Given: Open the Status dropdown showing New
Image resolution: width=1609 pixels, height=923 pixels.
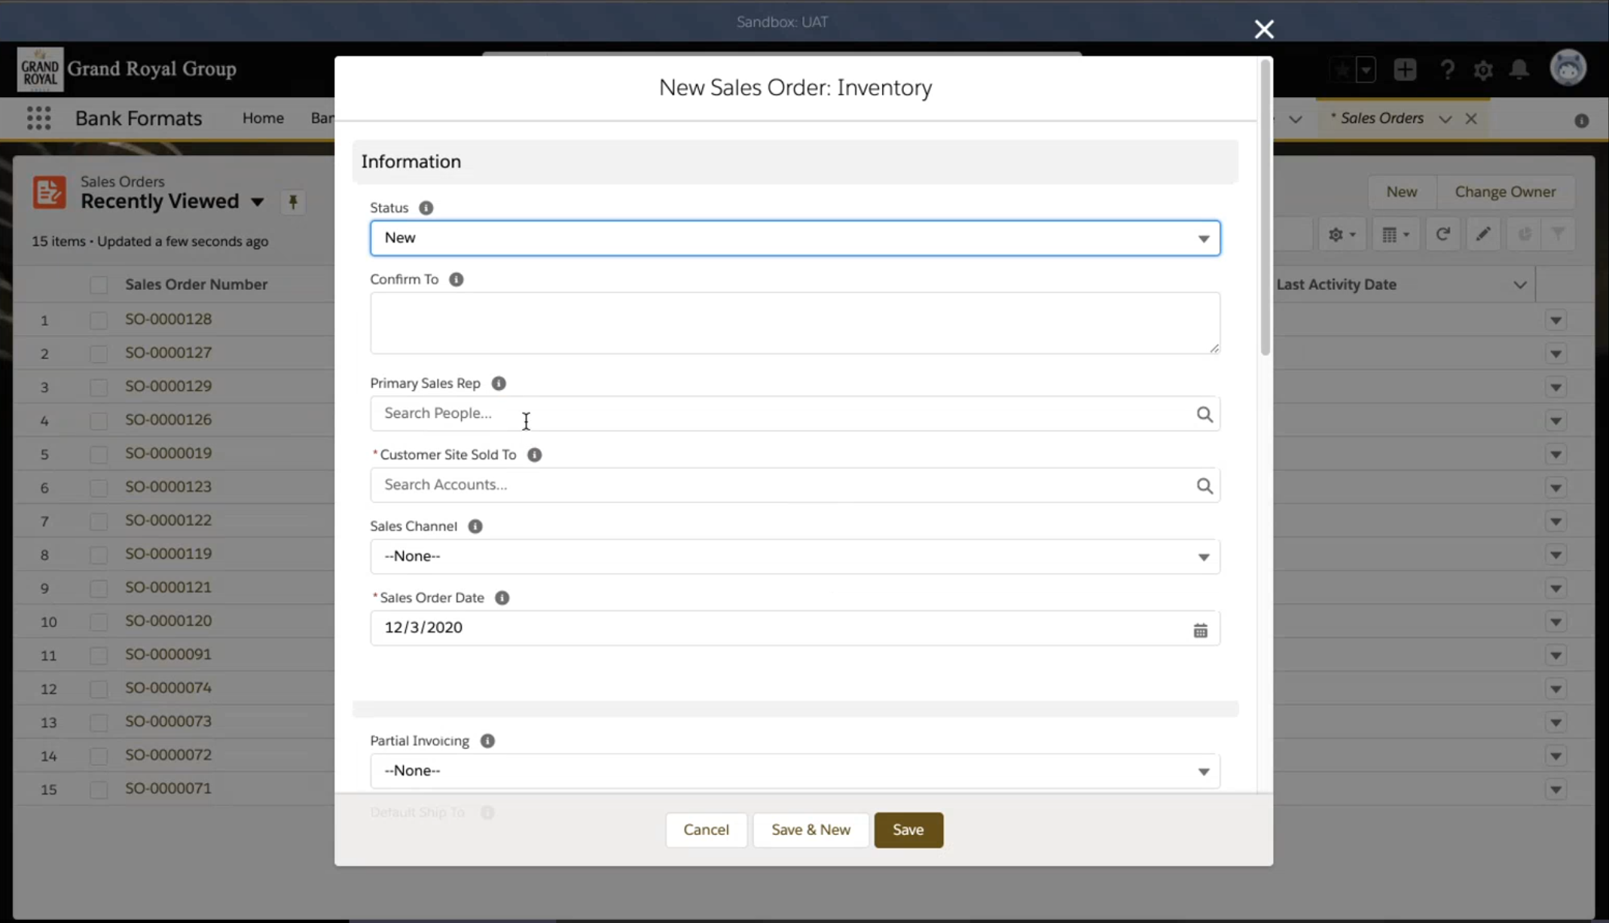Looking at the screenshot, I should 794,238.
